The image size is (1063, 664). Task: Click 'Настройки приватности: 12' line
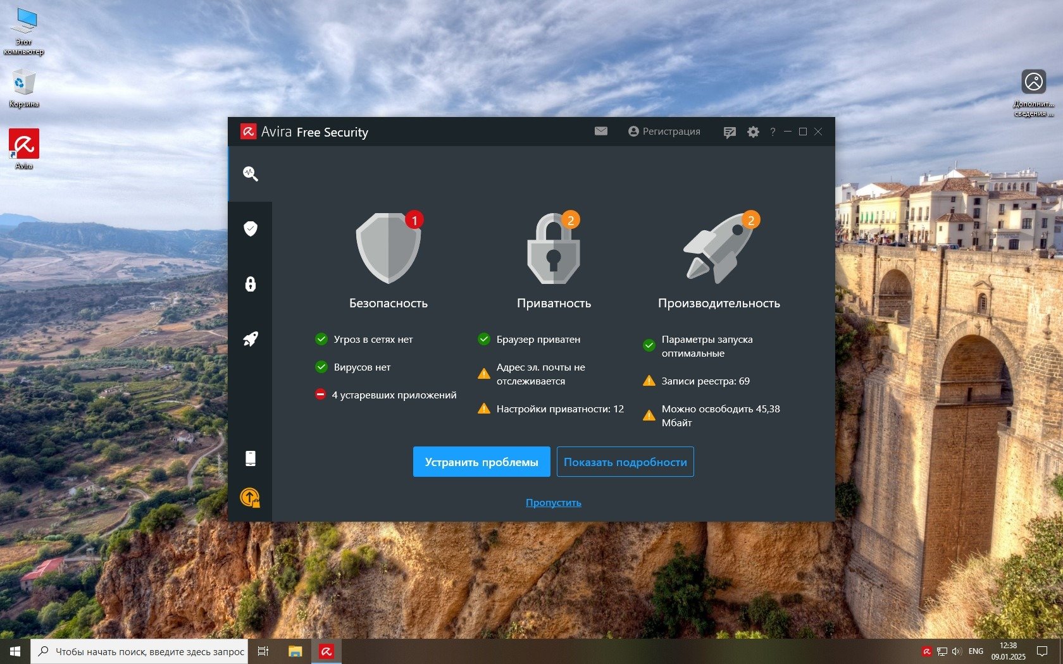click(550, 409)
